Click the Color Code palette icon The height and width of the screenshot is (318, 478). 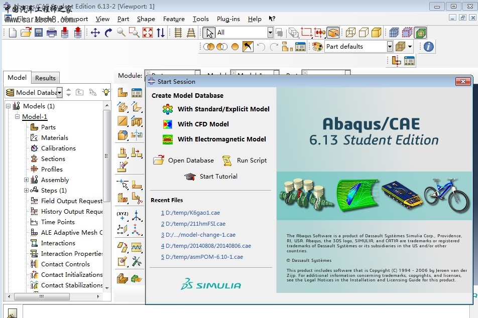click(317, 47)
